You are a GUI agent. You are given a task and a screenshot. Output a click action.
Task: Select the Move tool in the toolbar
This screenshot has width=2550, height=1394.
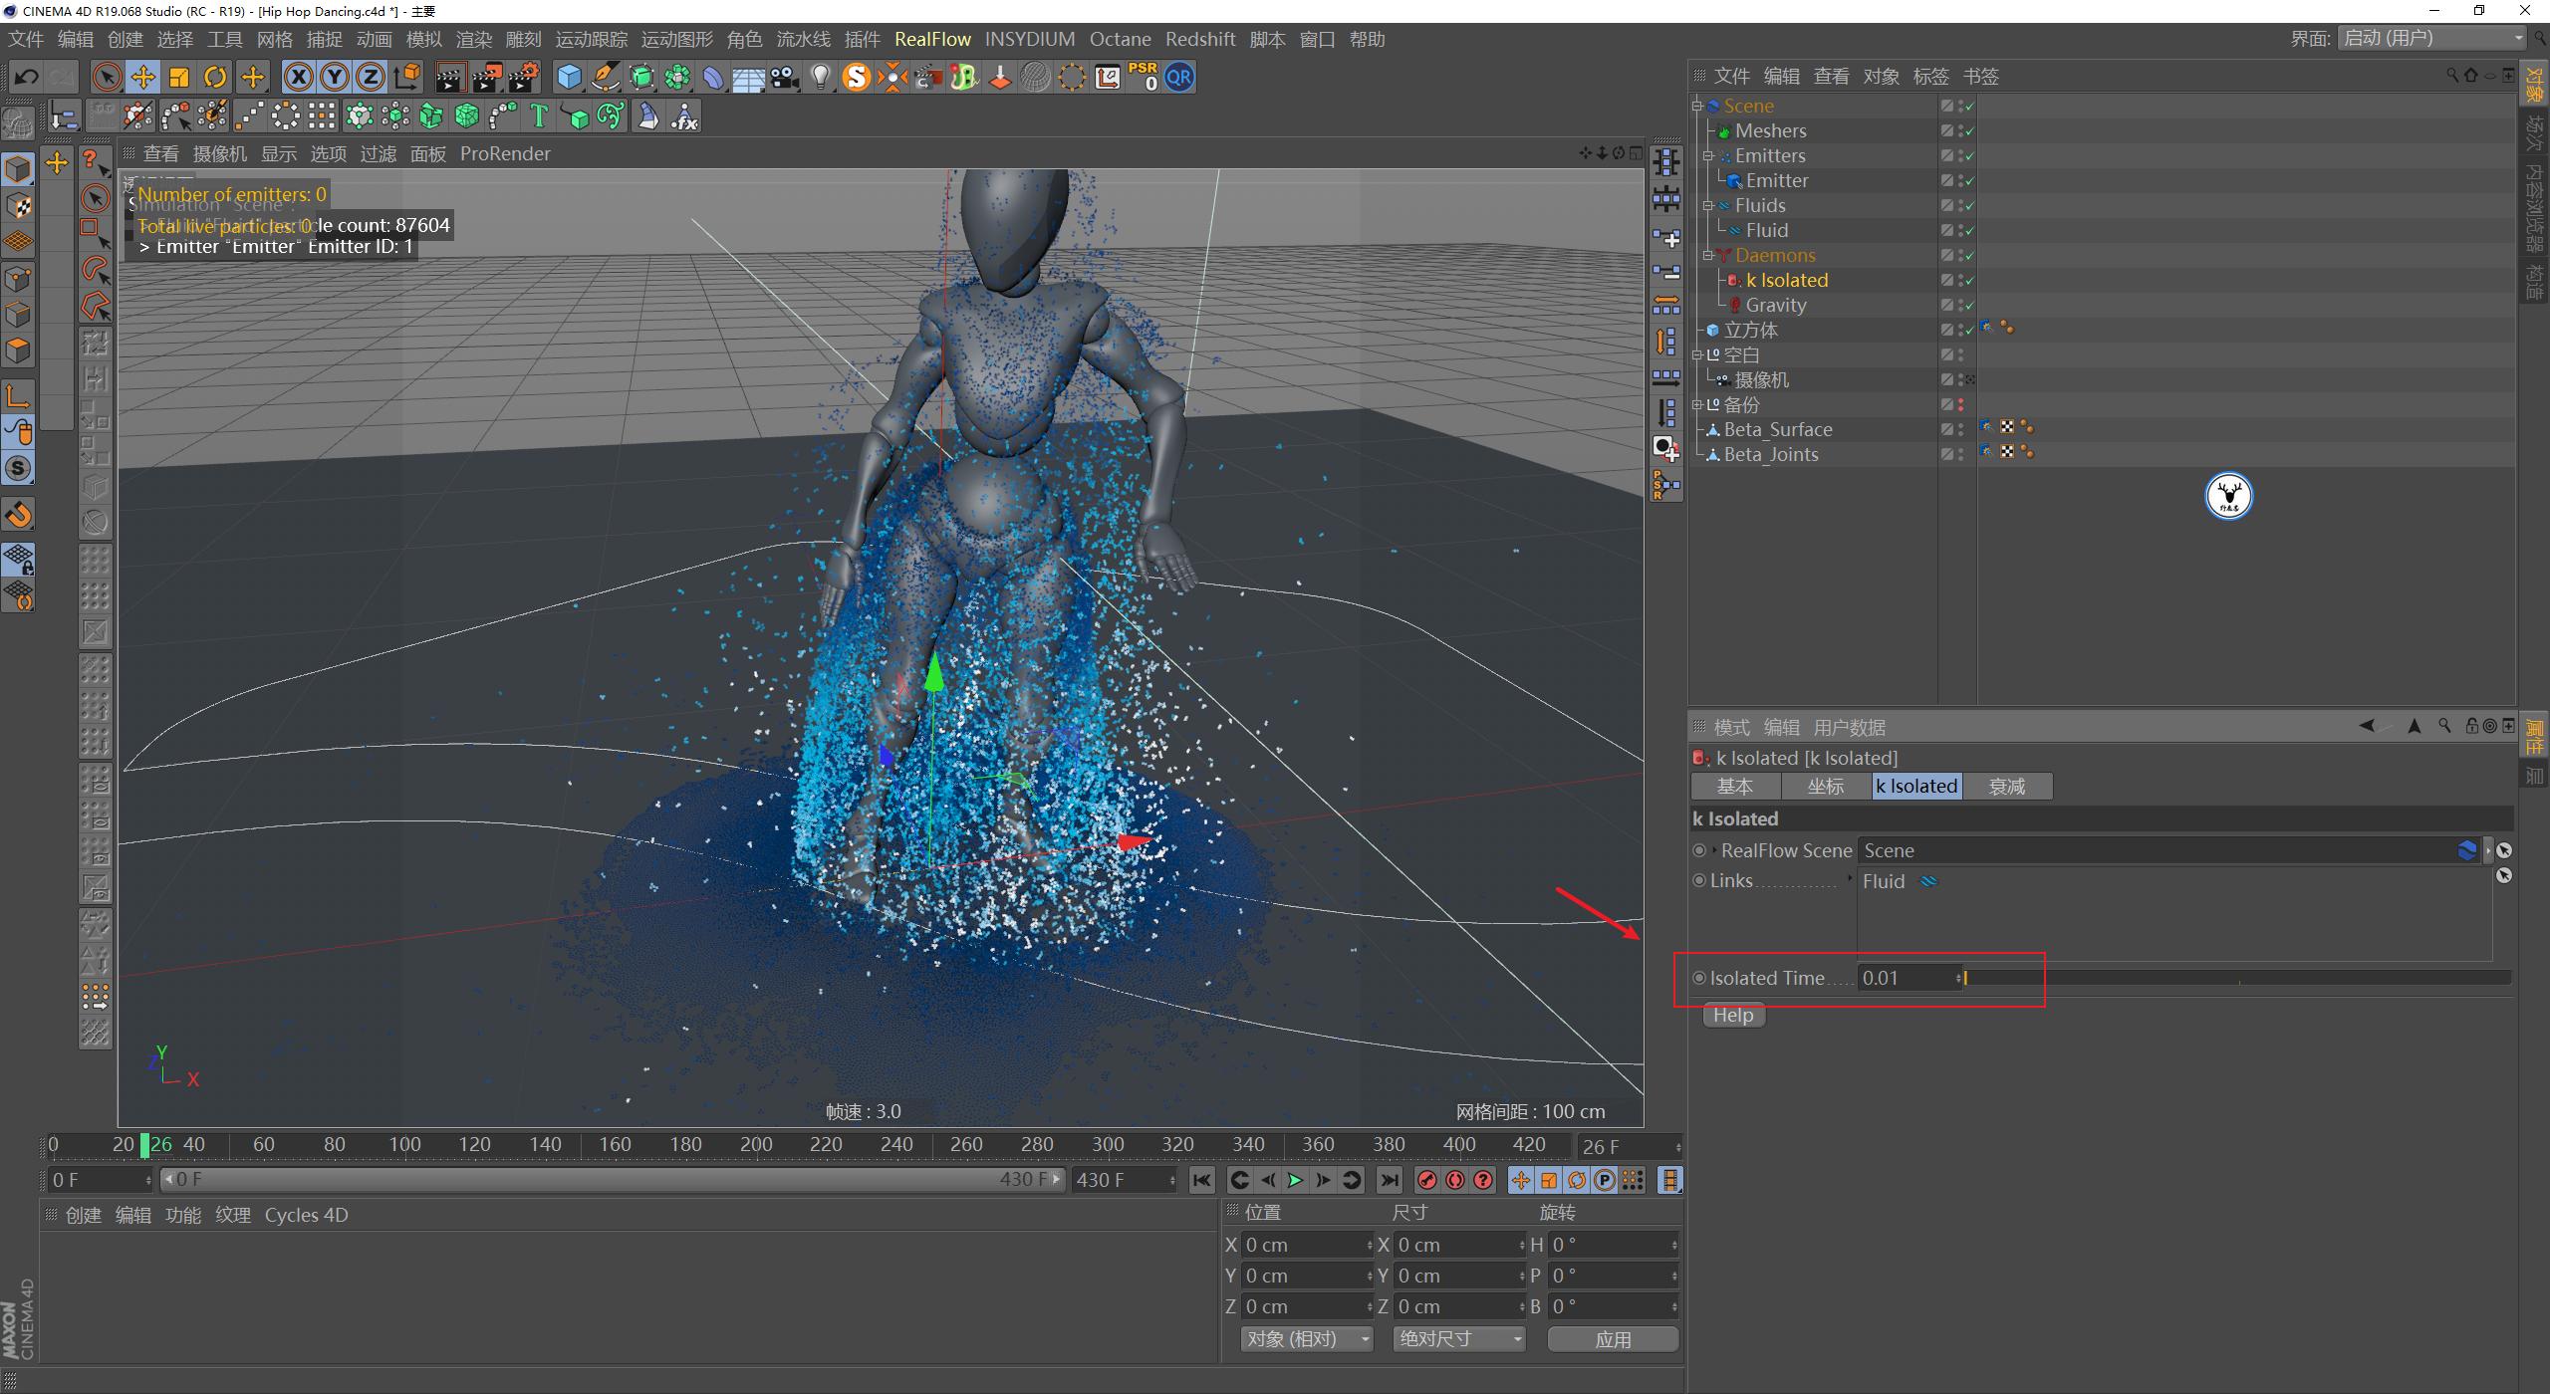tap(142, 77)
